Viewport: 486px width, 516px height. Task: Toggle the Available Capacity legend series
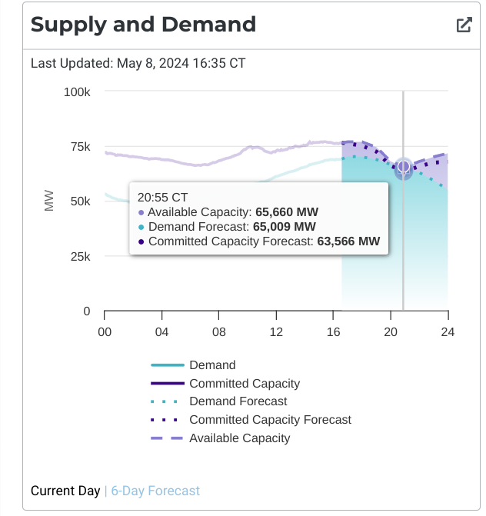coord(221,438)
